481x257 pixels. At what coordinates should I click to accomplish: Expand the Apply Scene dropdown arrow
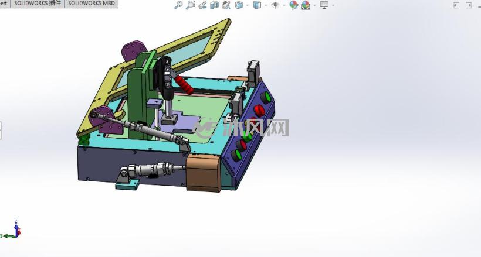(x=314, y=5)
